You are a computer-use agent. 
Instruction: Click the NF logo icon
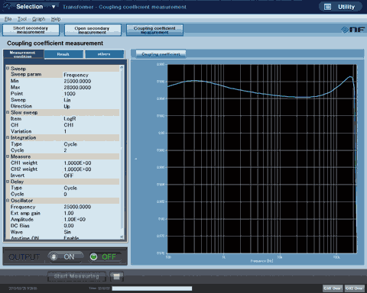[x=353, y=30]
